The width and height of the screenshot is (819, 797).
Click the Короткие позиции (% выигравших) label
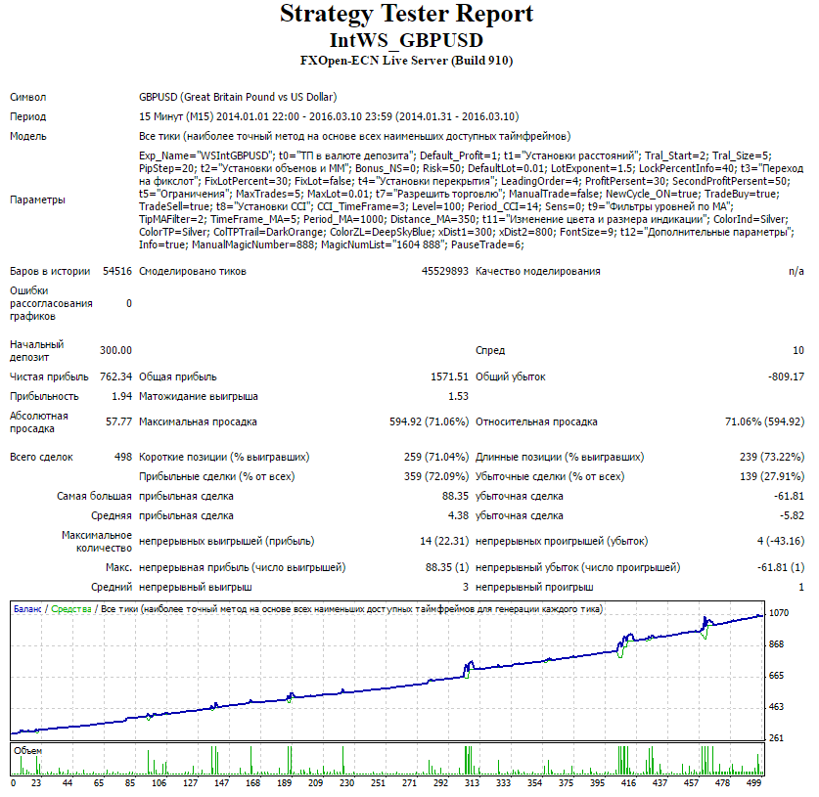pos(224,458)
